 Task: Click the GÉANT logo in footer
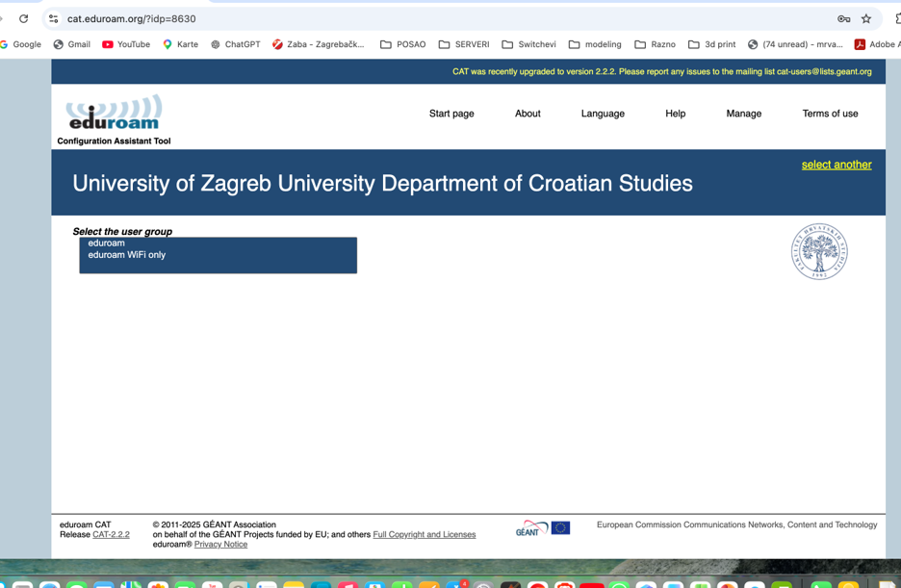tap(531, 528)
